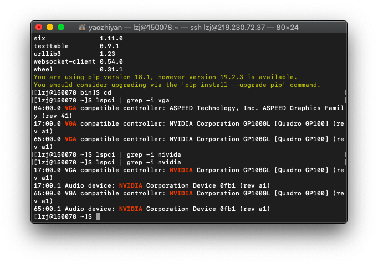Screen dimensions: 378x264
Task: Close the terminal window with red button
Action: [39, 27]
